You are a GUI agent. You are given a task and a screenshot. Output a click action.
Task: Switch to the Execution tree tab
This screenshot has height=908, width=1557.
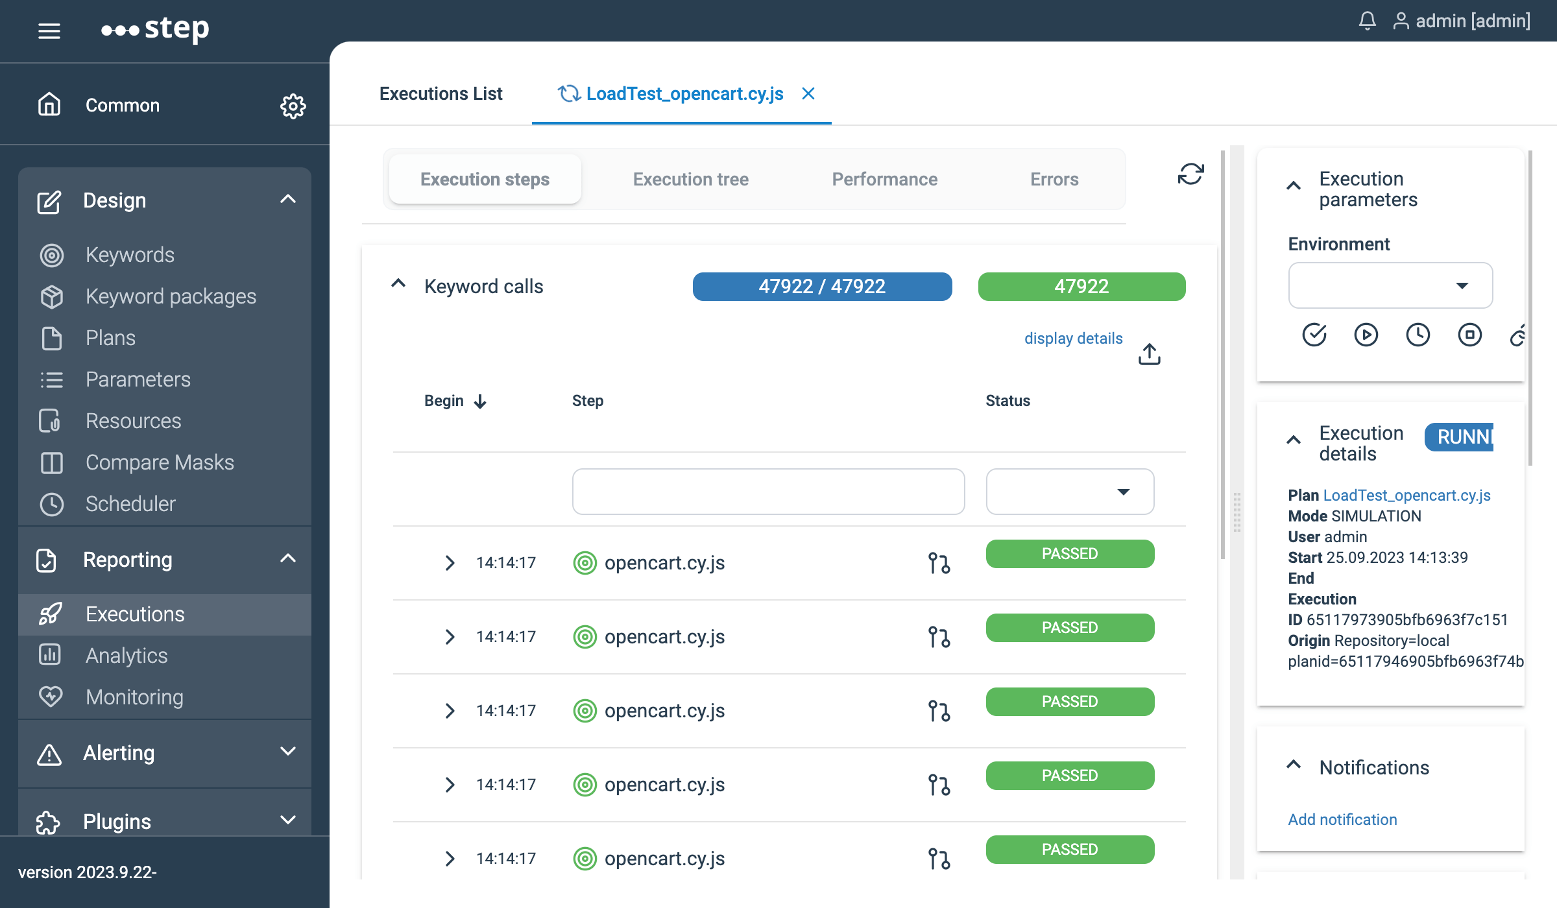(x=690, y=179)
